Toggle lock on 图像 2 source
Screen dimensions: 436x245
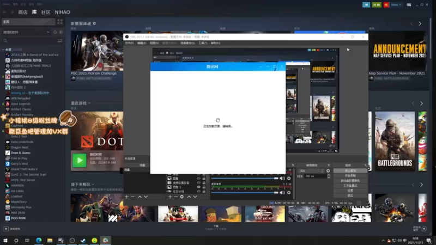204,187
